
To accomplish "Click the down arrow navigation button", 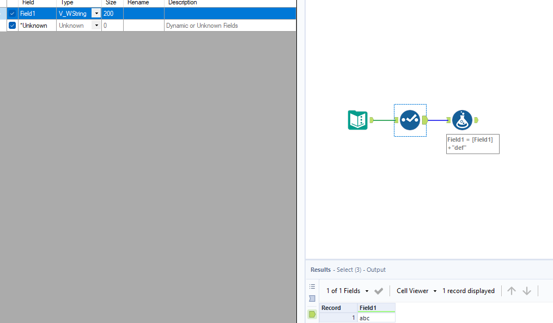I will coord(526,290).
